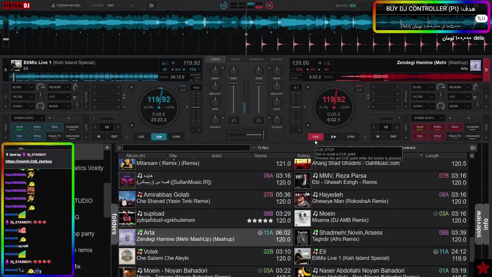The width and height of the screenshot is (492, 277).
Task: Open browser options list icon
Action: (x=473, y=148)
